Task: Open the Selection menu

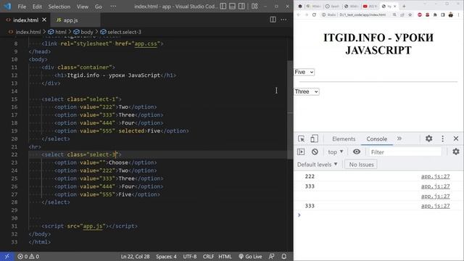Action: [x=59, y=7]
